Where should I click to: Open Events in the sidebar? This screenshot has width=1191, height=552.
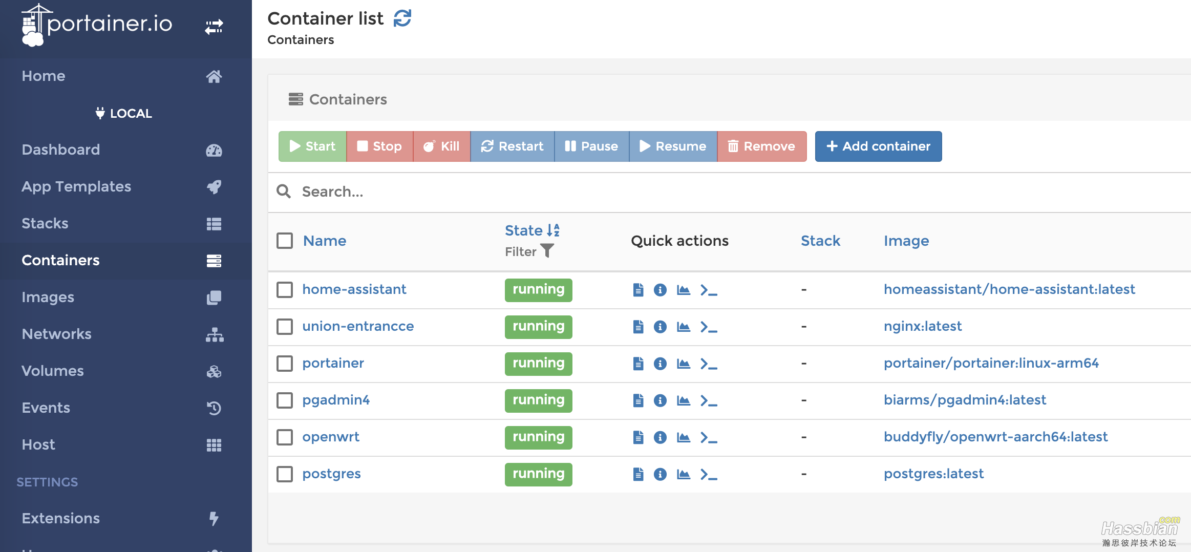click(125, 408)
